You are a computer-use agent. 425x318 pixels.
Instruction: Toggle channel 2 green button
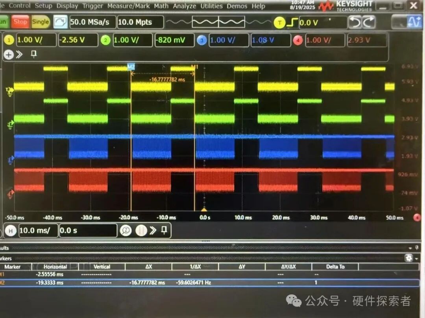click(x=105, y=40)
